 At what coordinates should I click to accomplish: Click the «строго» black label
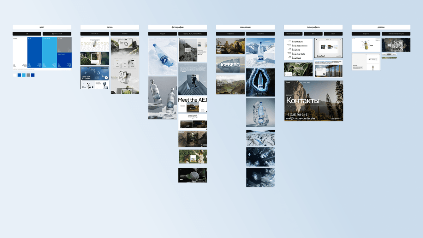tap(333, 34)
